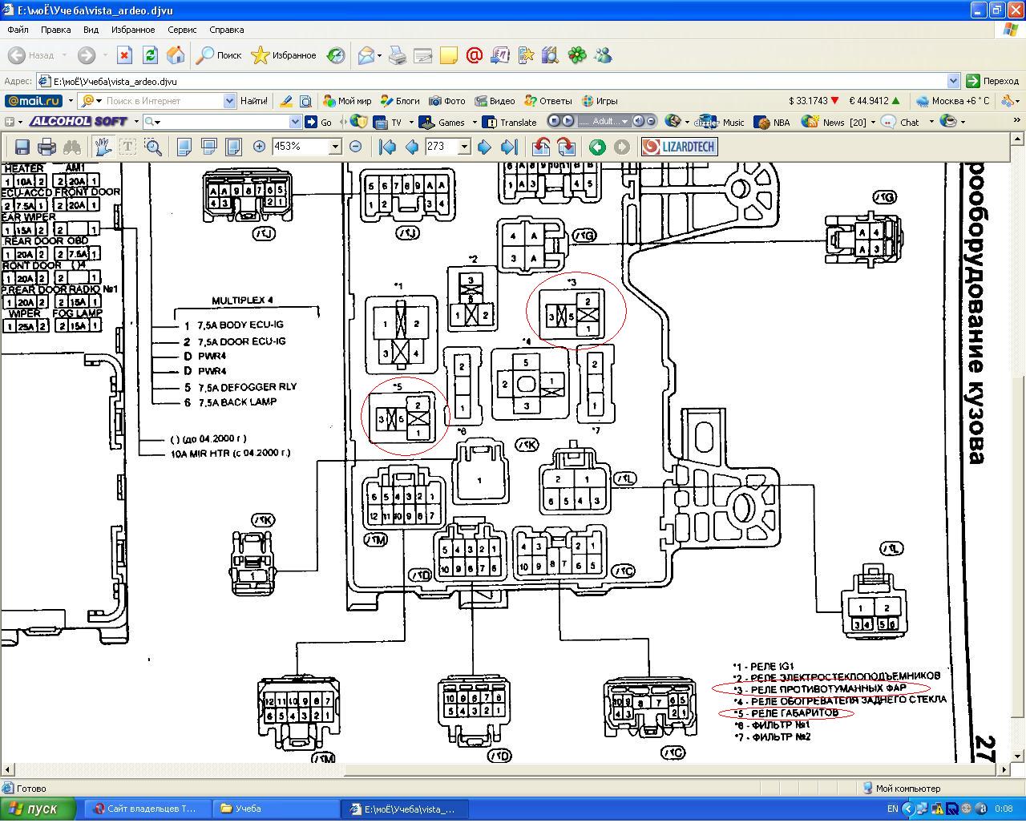Go to the next page arrow
The height and width of the screenshot is (823, 1026).
coord(484,147)
